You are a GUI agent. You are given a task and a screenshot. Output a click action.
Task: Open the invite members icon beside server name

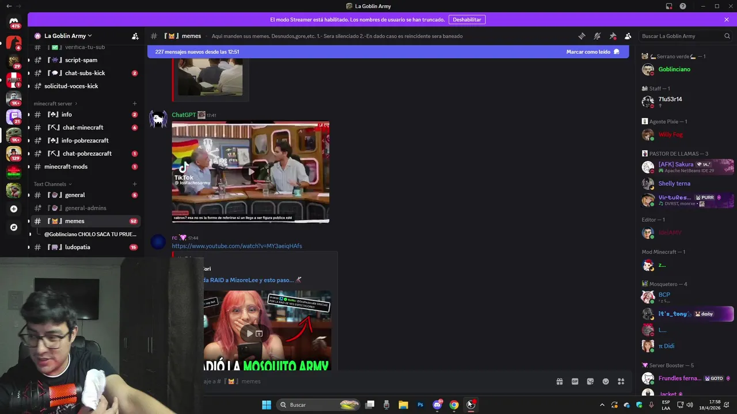click(x=135, y=36)
